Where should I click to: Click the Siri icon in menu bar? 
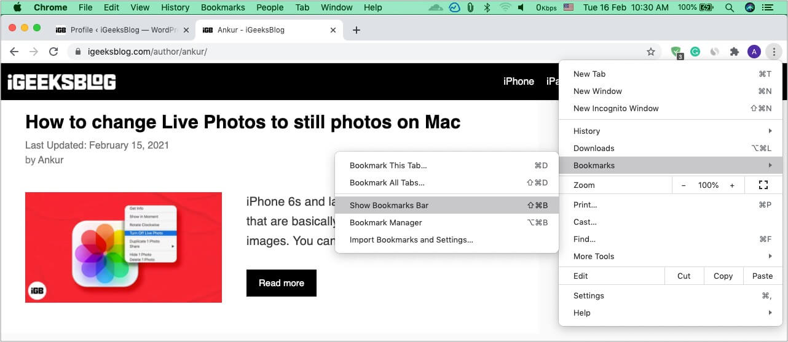750,7
